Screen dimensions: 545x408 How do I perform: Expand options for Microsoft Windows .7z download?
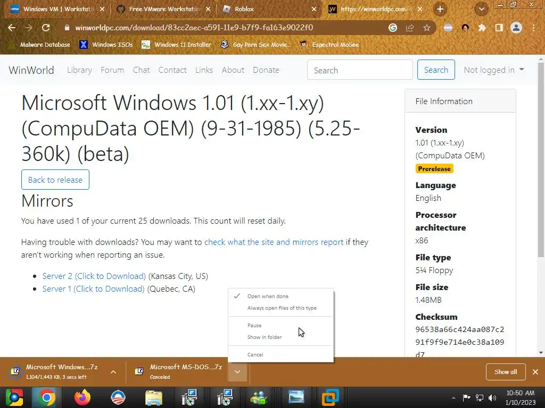tap(113, 372)
